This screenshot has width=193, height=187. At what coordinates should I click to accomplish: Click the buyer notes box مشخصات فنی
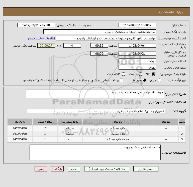pos(95,152)
